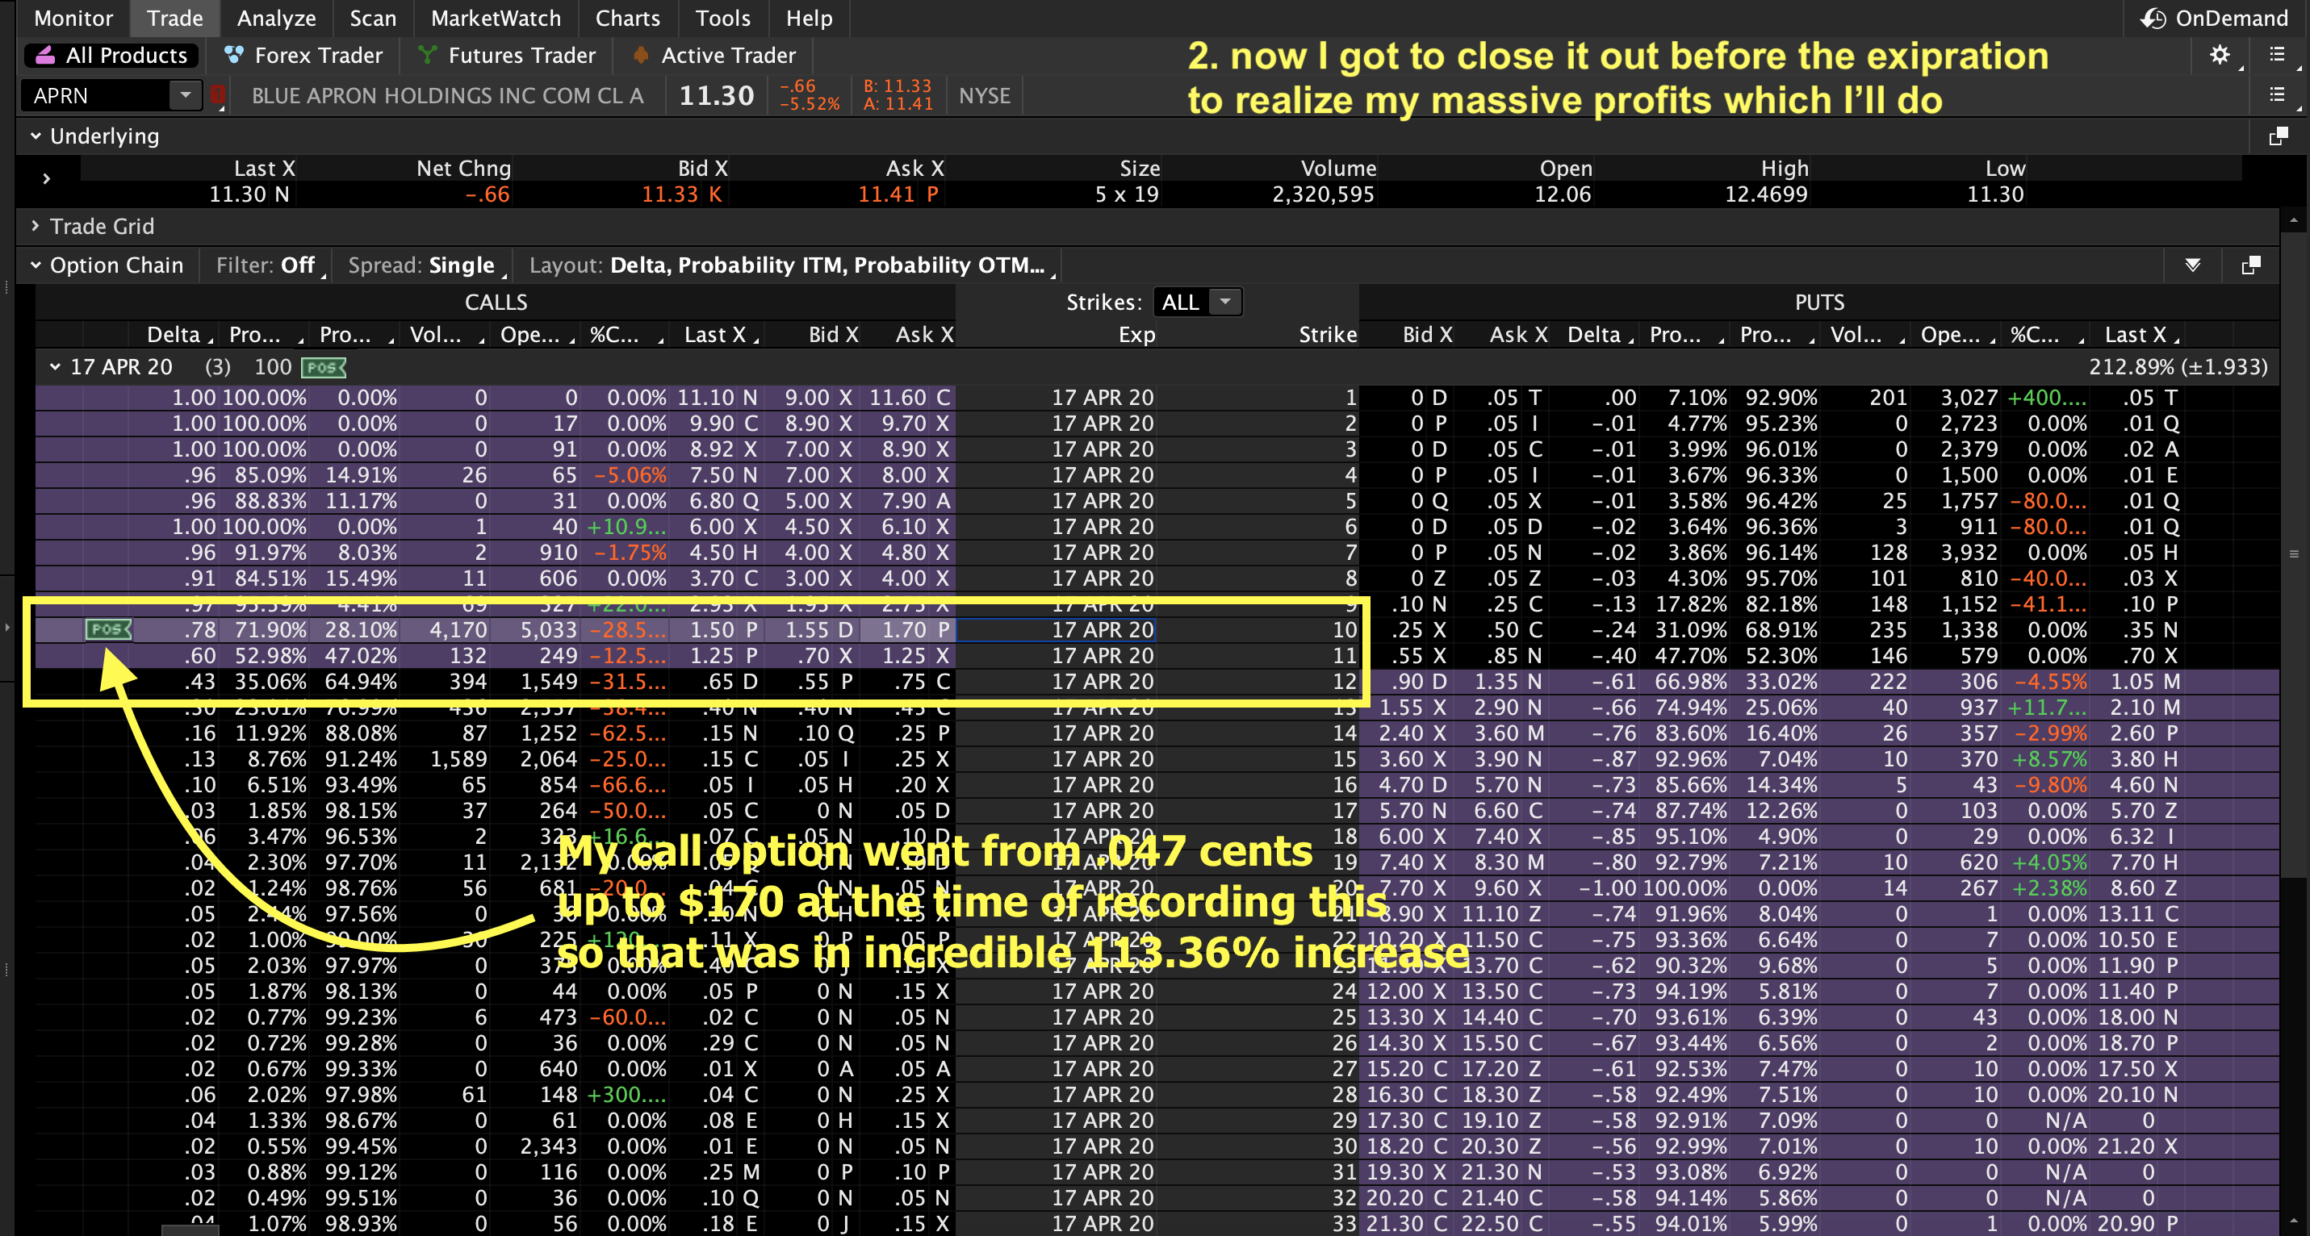
Task: Open the MarketWatch tab
Action: pyautogui.click(x=495, y=18)
